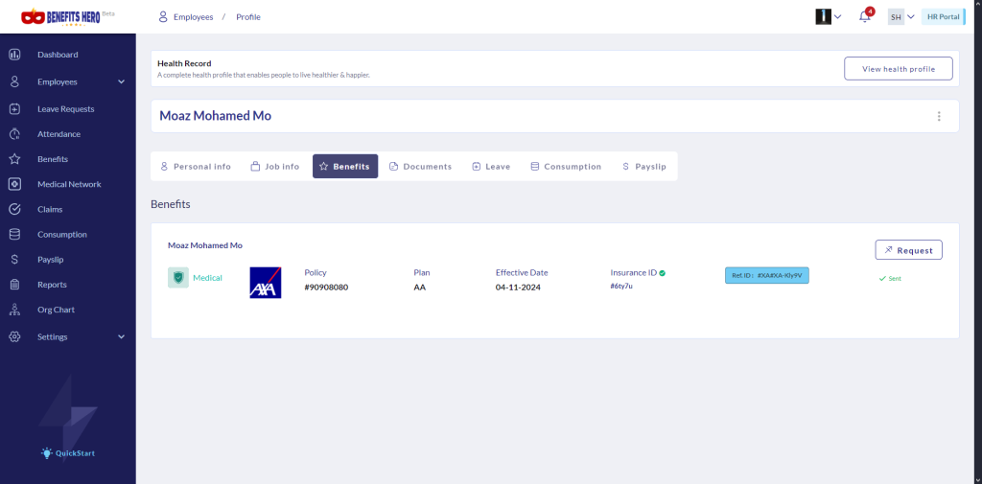Click the Attendance clock icon
The height and width of the screenshot is (484, 982).
point(15,134)
